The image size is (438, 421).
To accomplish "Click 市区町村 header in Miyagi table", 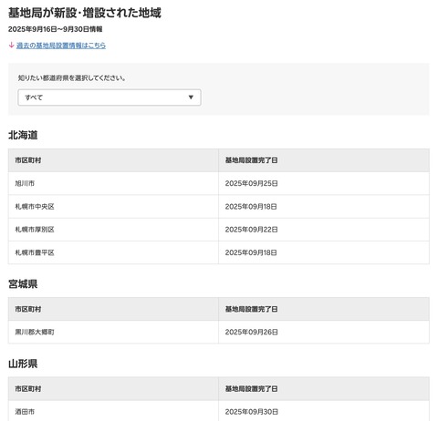I will [x=28, y=309].
